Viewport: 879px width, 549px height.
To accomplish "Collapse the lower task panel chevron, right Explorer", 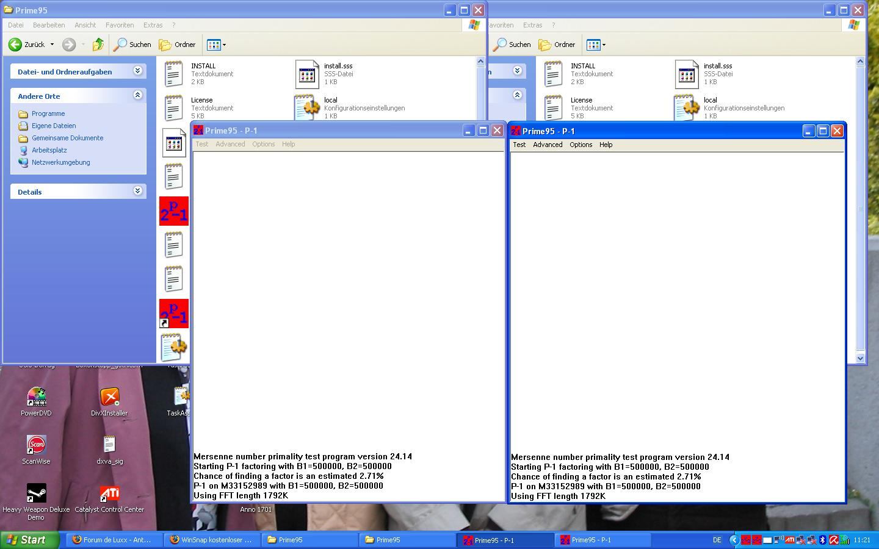I will pyautogui.click(x=517, y=95).
